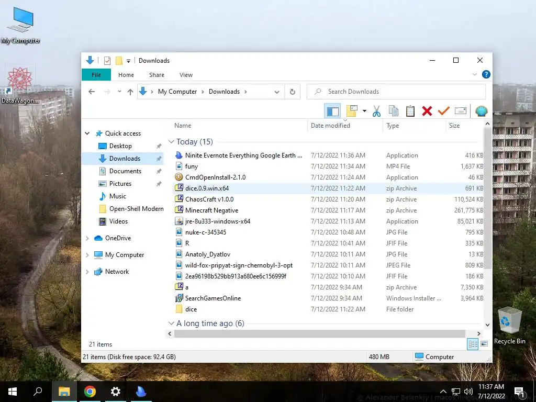Expand the OneDrive tree node
Viewport: 536px width, 402px height.
(x=87, y=238)
